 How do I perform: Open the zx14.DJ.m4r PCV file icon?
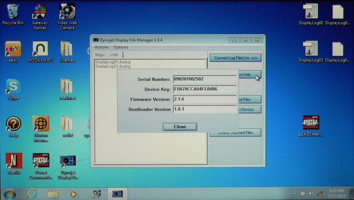[311, 123]
